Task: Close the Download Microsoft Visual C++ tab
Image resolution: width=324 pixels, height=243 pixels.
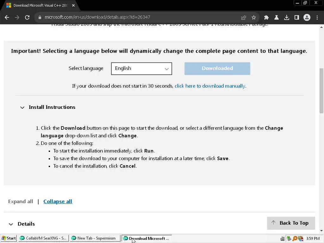Action: point(73,5)
